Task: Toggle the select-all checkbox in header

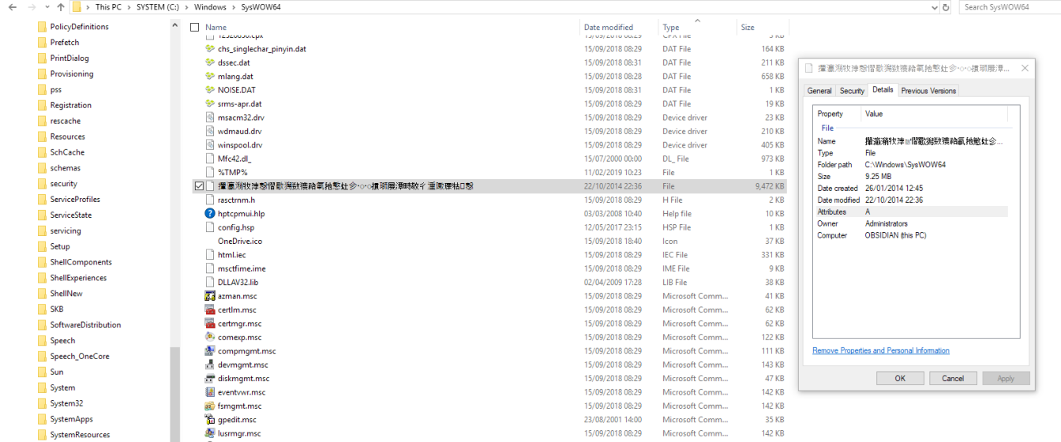Action: (x=195, y=27)
